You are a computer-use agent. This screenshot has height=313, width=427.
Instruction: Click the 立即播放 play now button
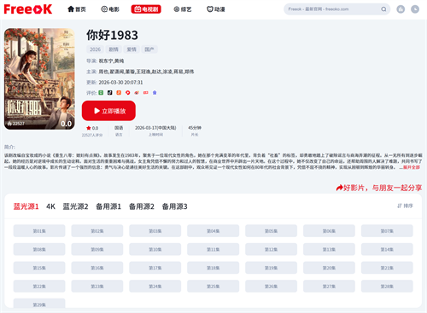point(108,111)
